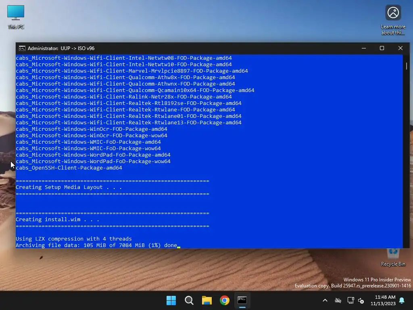Open the Recycle Bin desktop icon
Image resolution: width=413 pixels, height=310 pixels.
[x=393, y=257]
